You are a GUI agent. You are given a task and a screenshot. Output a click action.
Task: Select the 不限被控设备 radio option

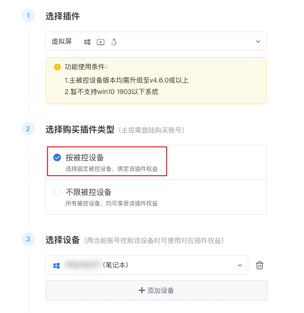57,192
